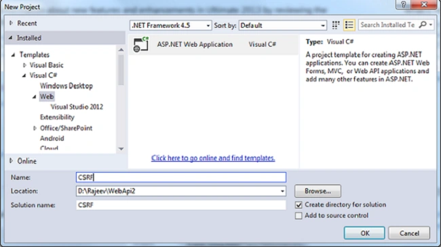The width and height of the screenshot is (441, 247).
Task: Switch to medium icons list view
Action: 349,25
